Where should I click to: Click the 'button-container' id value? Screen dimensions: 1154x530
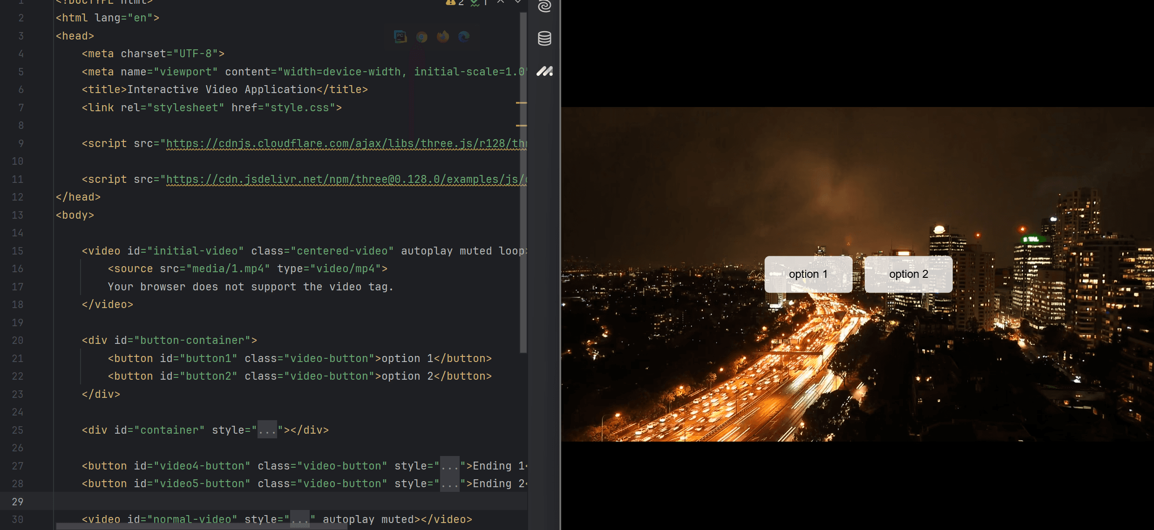click(192, 341)
